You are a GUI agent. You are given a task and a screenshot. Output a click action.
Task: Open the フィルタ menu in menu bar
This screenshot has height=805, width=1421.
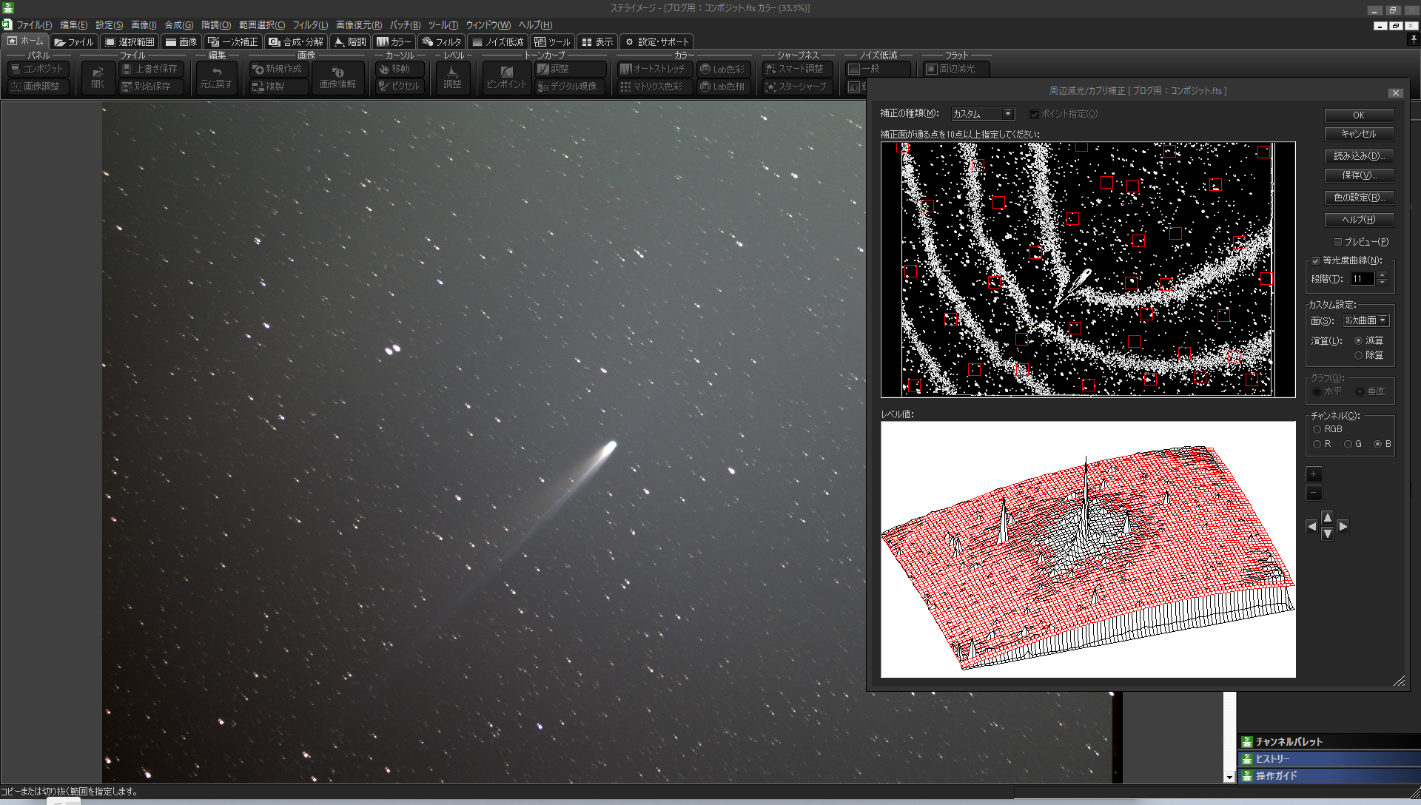[309, 25]
